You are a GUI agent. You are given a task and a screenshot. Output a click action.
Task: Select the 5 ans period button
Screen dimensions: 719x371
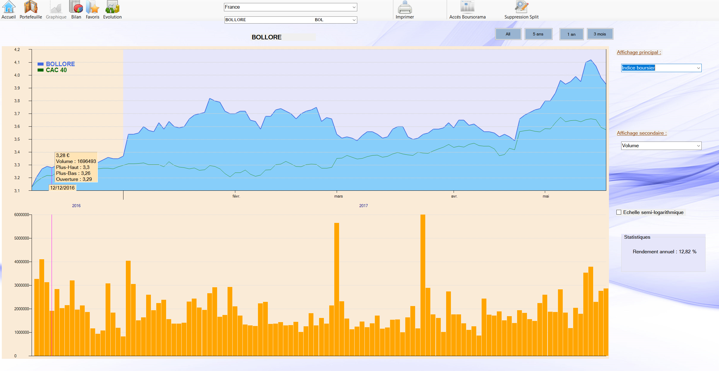click(x=538, y=34)
